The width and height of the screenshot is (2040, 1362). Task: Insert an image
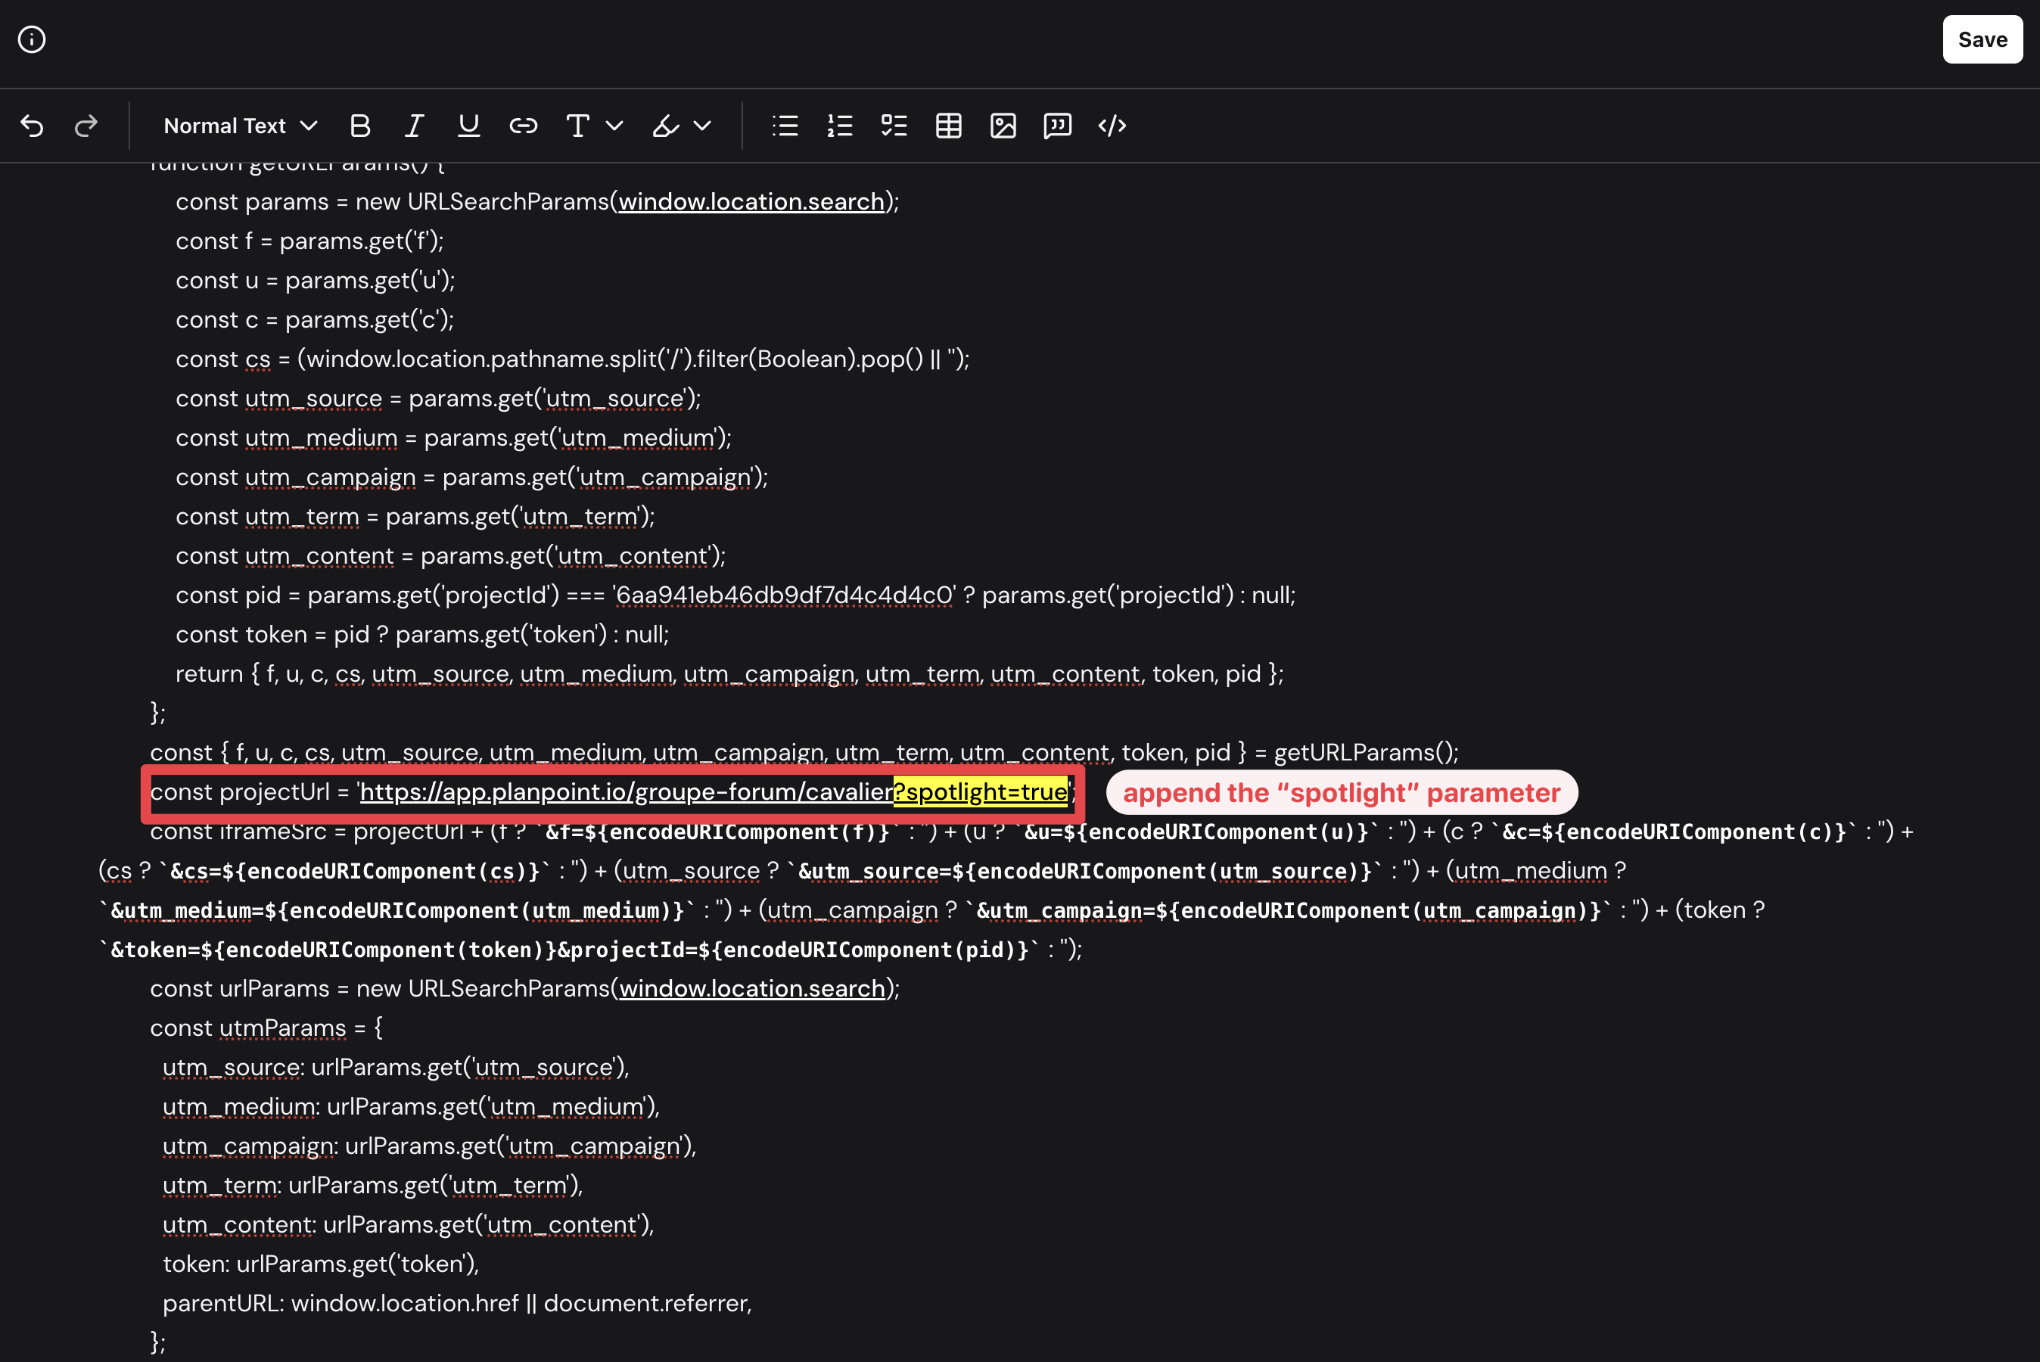[x=1003, y=126]
